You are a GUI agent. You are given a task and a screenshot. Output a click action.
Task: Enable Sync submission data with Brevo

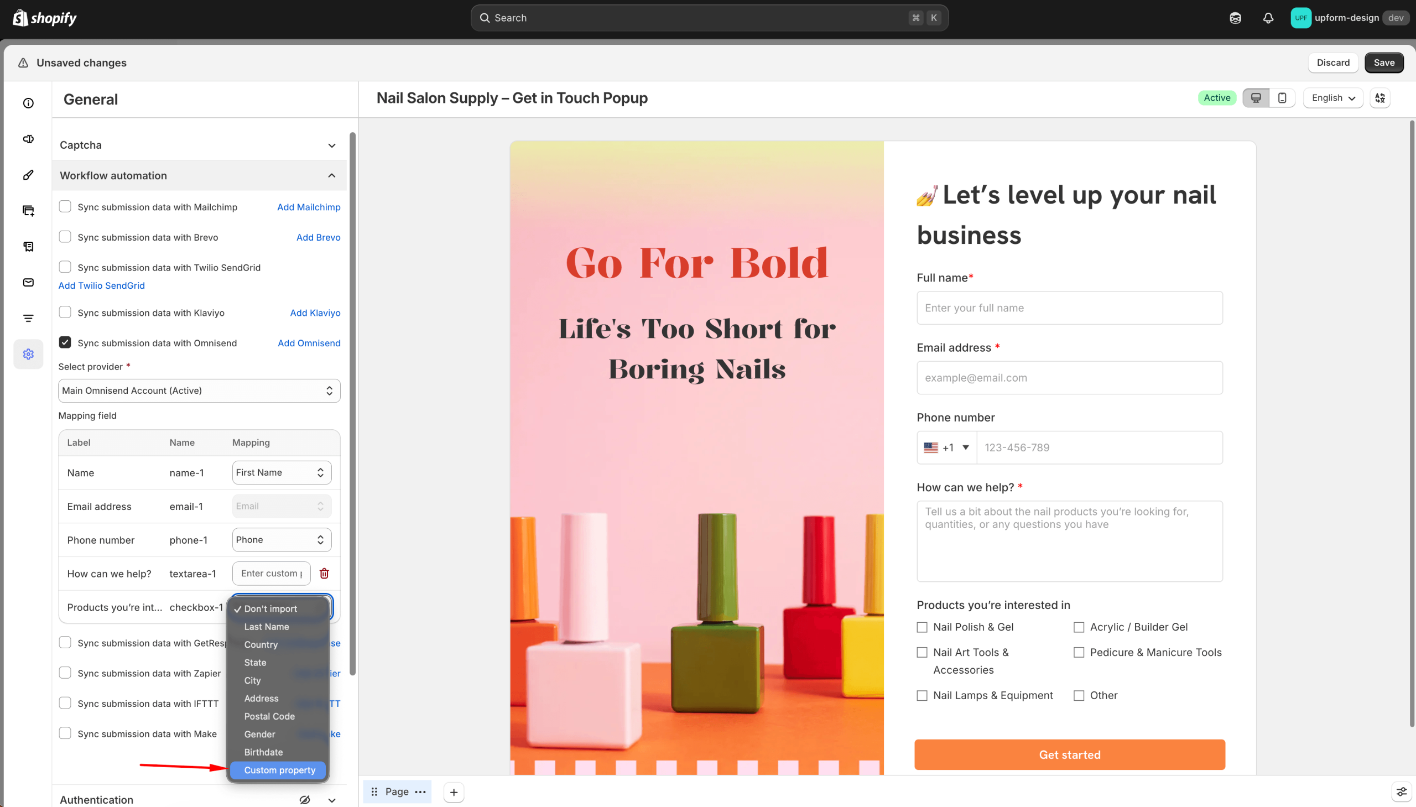point(65,237)
